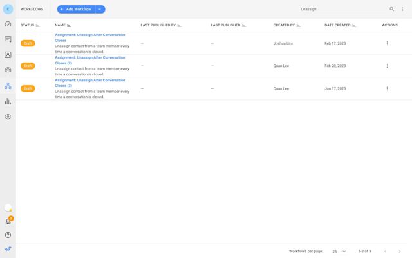Screen dimensions: 412x258
Task: Sort by Date Created column icon
Action: tap(354, 25)
